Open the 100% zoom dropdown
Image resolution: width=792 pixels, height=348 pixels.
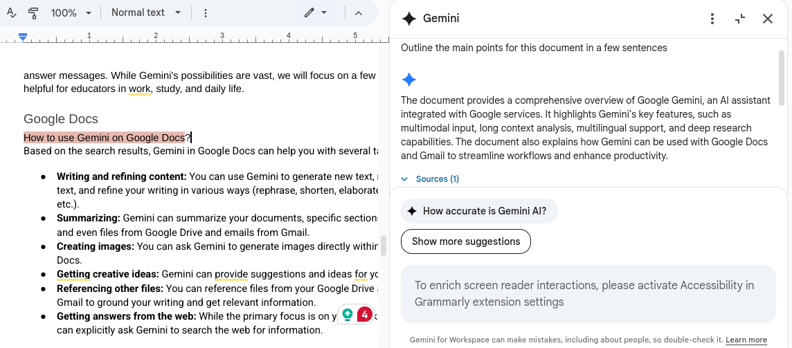click(x=71, y=13)
